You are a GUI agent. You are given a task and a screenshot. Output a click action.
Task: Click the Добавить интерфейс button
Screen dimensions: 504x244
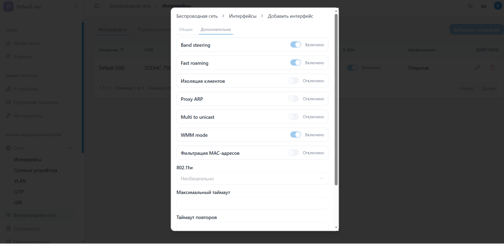[x=476, y=30]
